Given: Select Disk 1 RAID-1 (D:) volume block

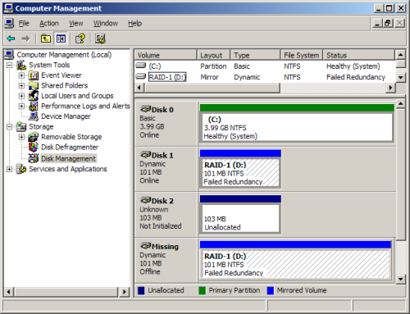Looking at the screenshot, I should point(240,169).
